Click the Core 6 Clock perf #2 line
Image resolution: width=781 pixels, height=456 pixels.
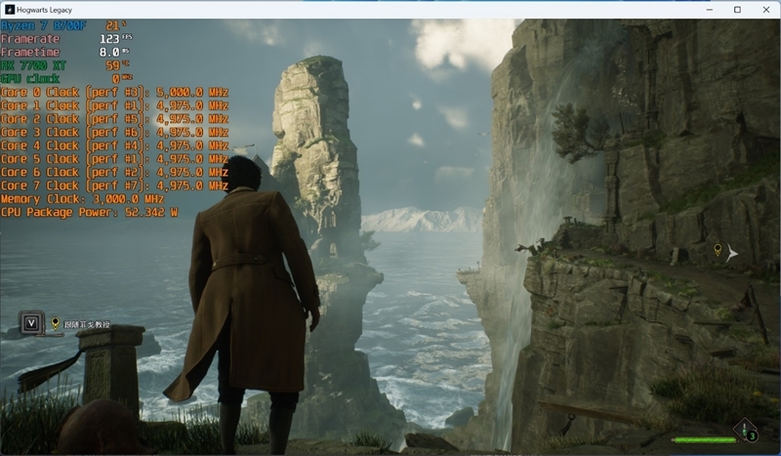[x=114, y=172]
